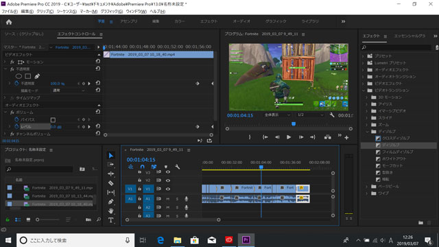Collapse the opacity effect group
Image resolution: width=439 pixels, height=247 pixels.
[x=5, y=69]
